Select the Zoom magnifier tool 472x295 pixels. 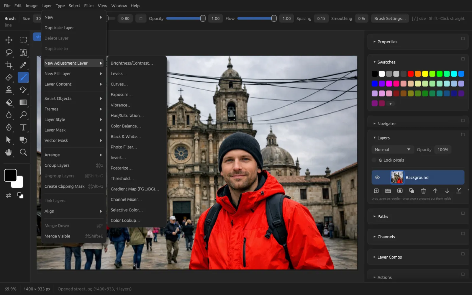(23, 152)
